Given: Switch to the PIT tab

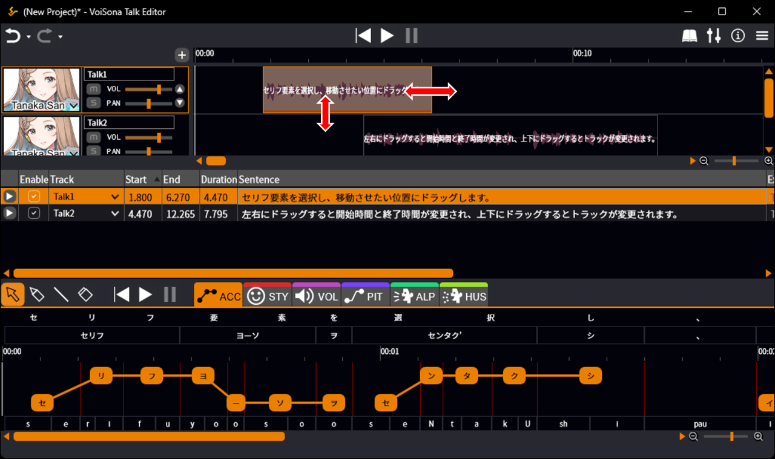Looking at the screenshot, I should point(365,296).
